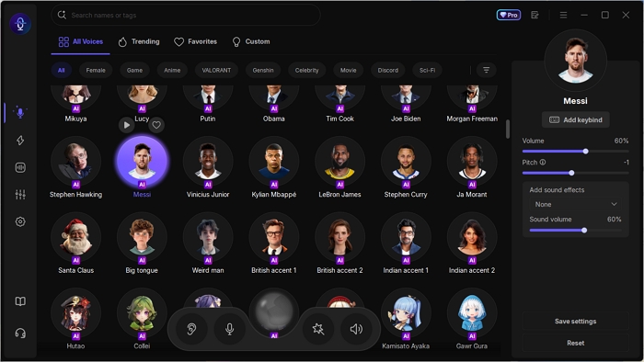Select the LeBron James voice
644x362 pixels.
click(340, 167)
